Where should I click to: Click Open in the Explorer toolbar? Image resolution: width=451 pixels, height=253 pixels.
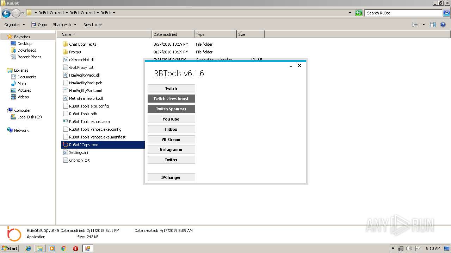[39, 25]
